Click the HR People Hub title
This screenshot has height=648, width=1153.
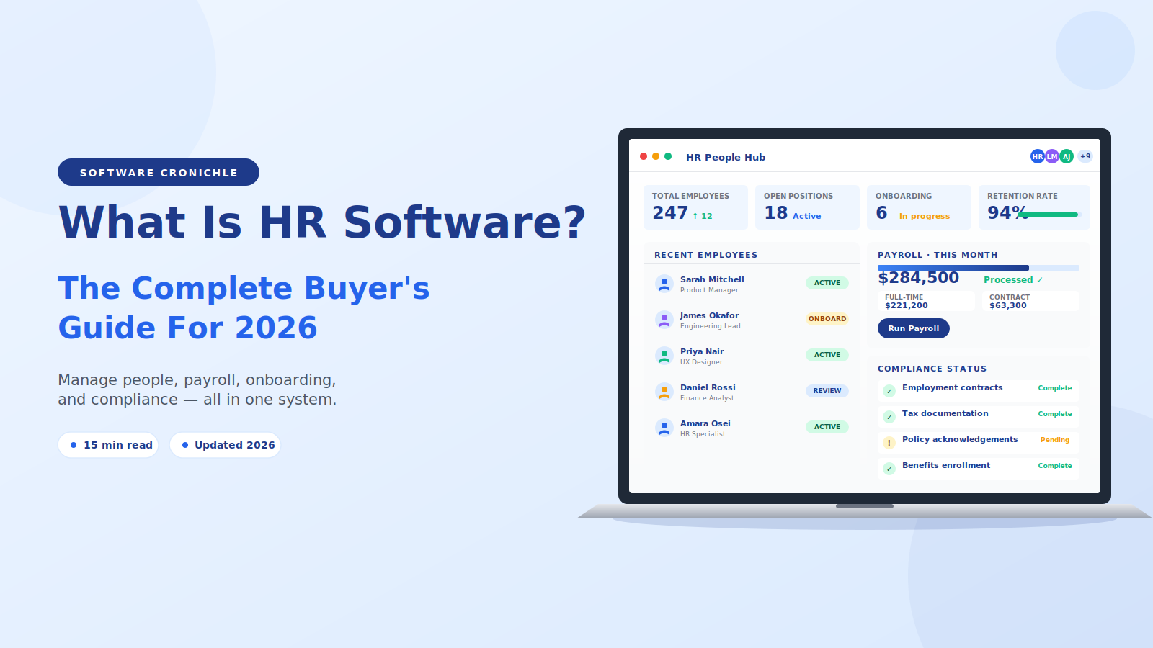pyautogui.click(x=726, y=157)
